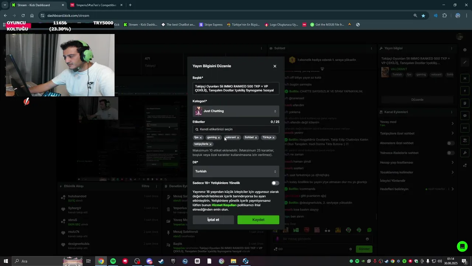Open the Filtre option in Etkinlik Akışı
The width and height of the screenshot is (472, 266).
click(146, 186)
